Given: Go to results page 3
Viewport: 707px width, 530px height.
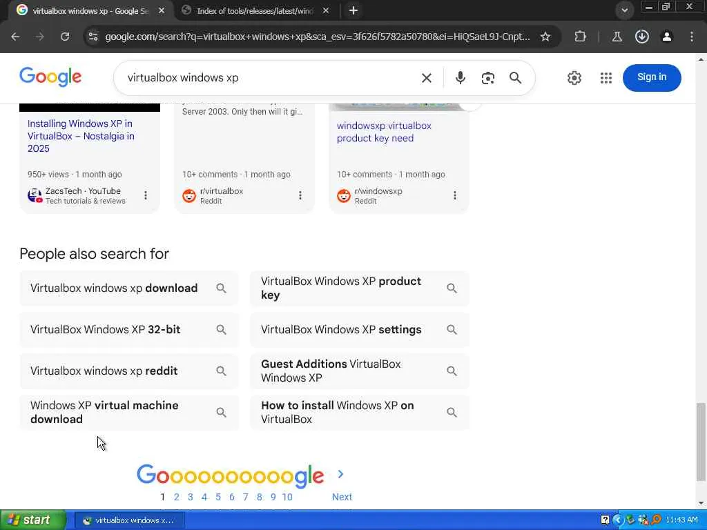Looking at the screenshot, I should click(x=191, y=497).
